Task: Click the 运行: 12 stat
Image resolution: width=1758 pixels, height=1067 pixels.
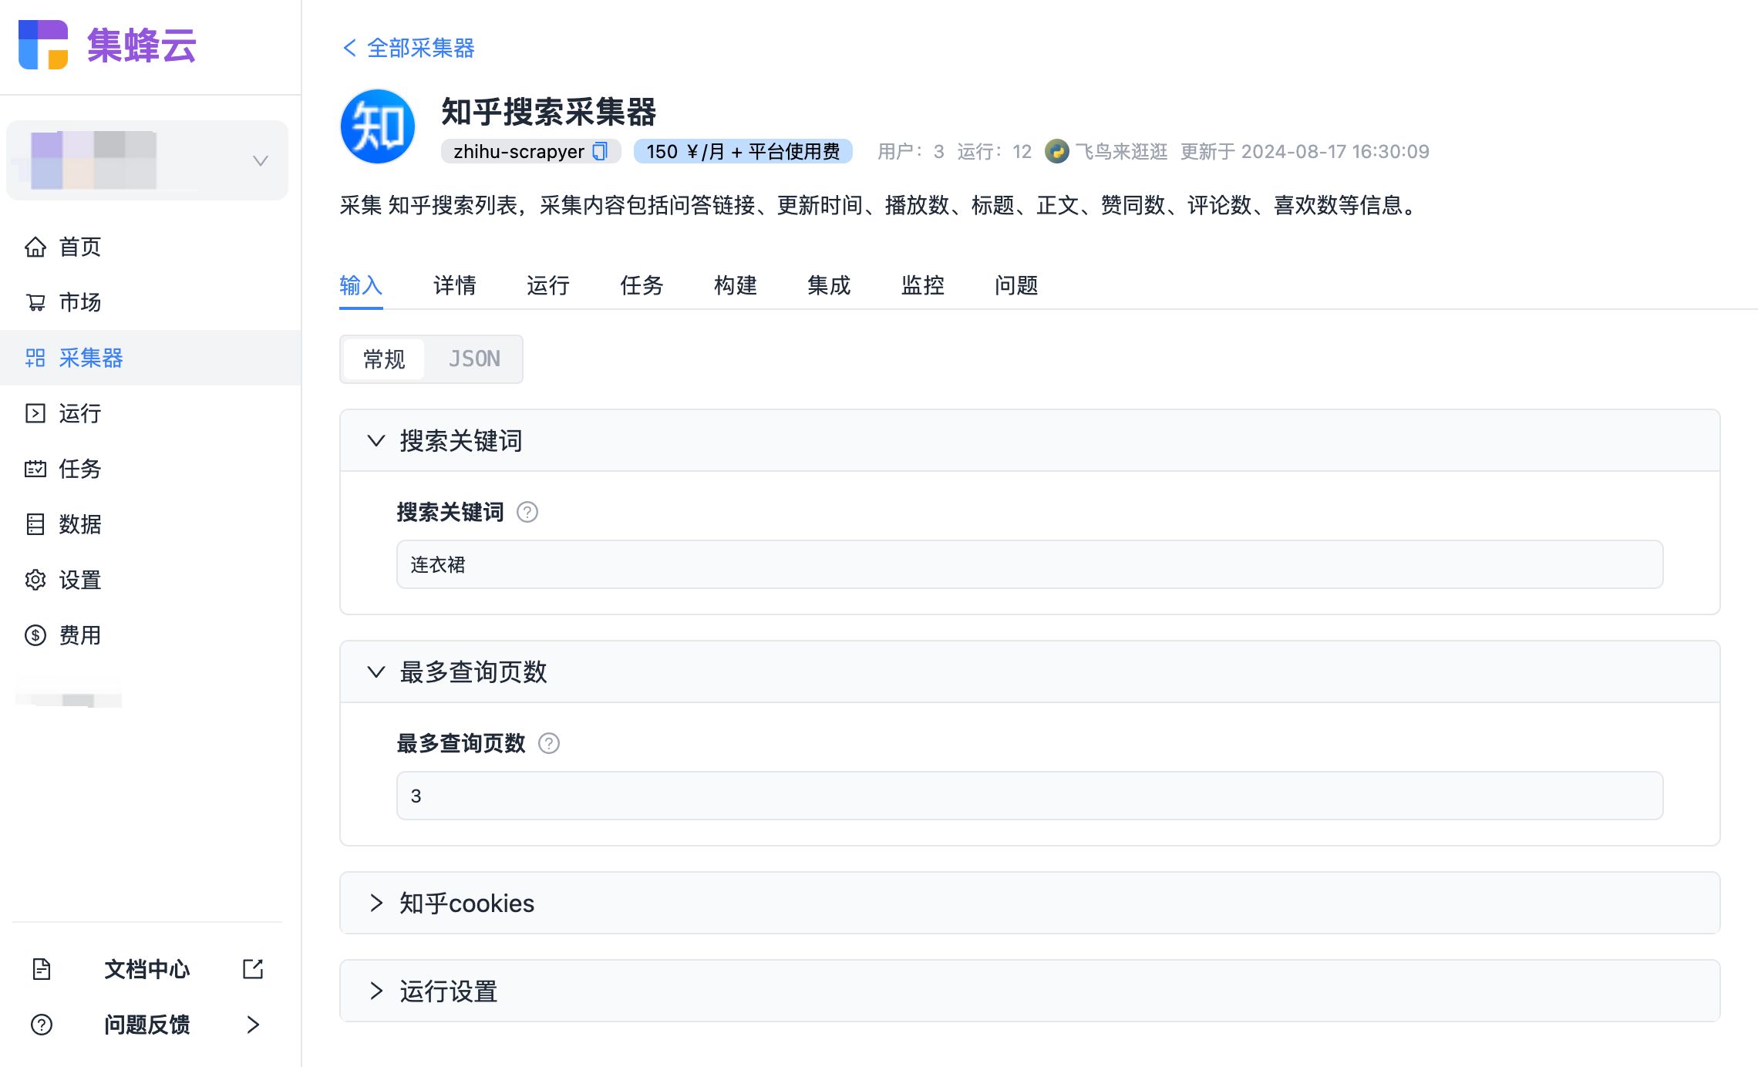Action: (995, 151)
